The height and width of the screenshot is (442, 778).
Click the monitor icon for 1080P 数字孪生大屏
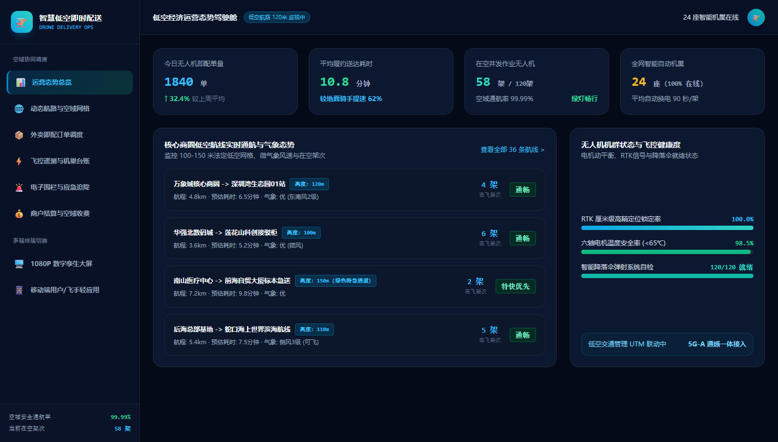pos(19,264)
